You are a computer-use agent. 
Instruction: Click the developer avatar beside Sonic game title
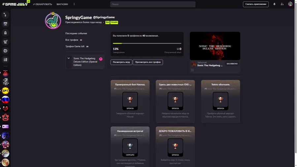[193, 64]
